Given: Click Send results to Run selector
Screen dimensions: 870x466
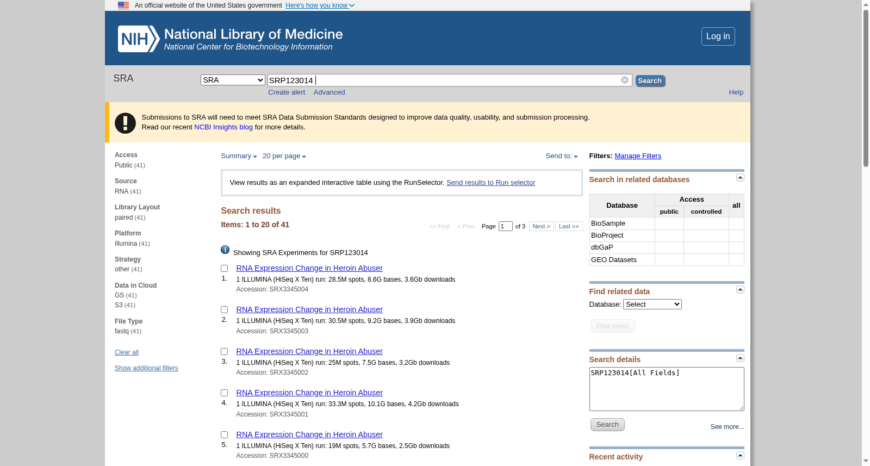Looking at the screenshot, I should tap(490, 183).
